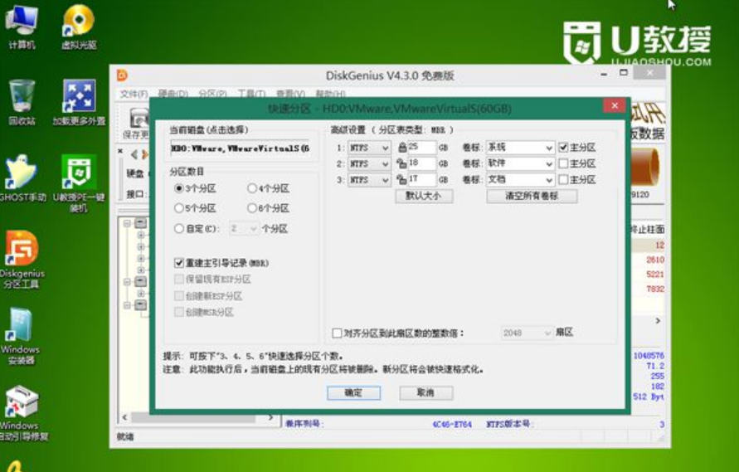Open the 工具(T) menu

(251, 94)
